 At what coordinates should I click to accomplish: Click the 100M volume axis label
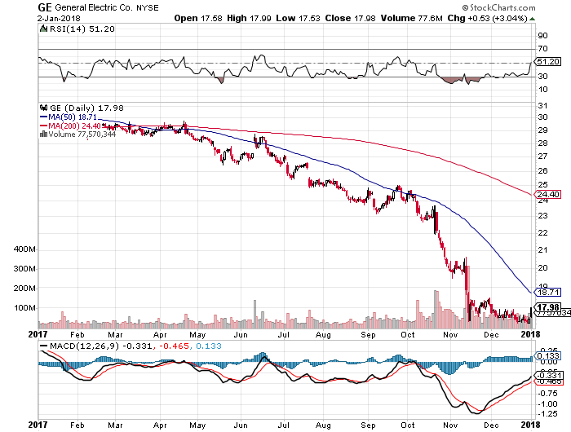click(x=24, y=308)
